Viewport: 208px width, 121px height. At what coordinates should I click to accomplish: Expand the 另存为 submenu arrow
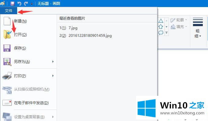click(53, 61)
